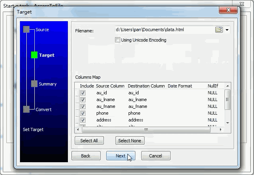Open the browse file folder icon
254x175 pixels.
[219, 30]
